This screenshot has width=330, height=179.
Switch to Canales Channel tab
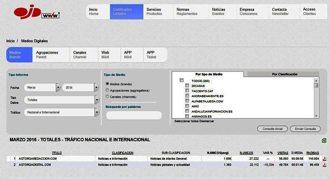coord(84,55)
